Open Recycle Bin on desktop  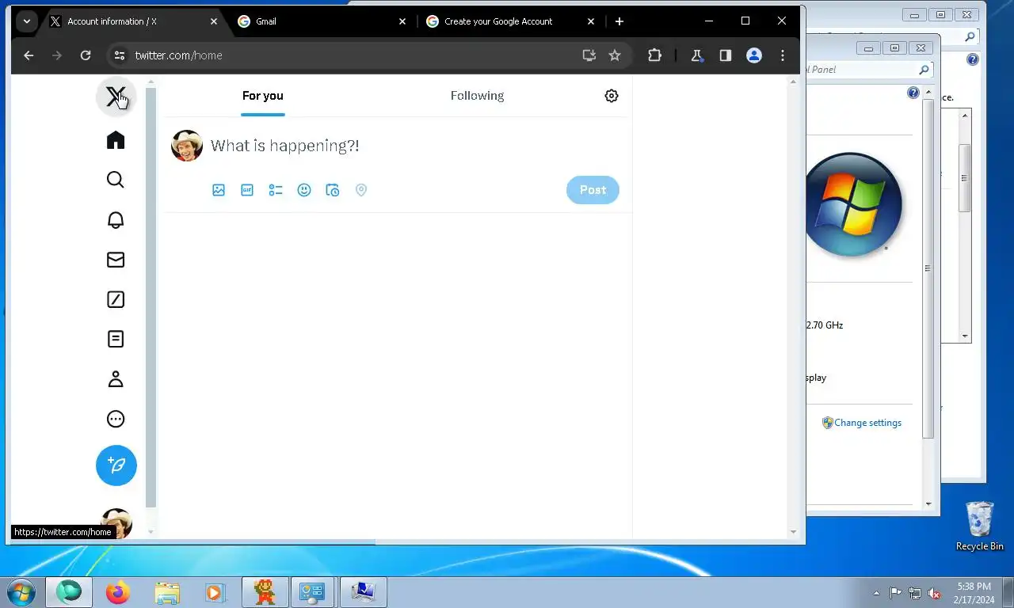pyautogui.click(x=980, y=526)
